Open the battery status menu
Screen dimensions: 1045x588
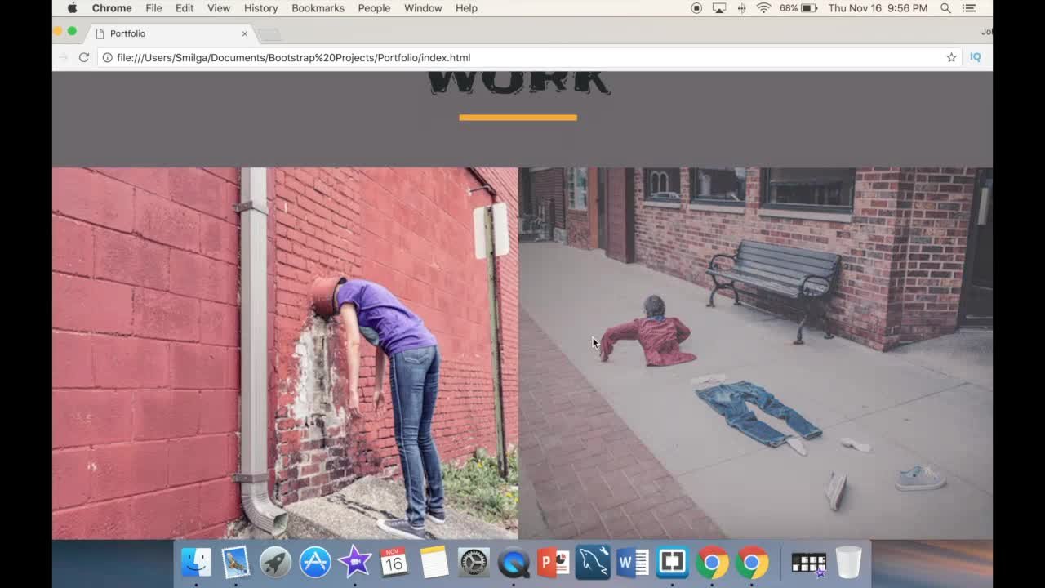(808, 8)
